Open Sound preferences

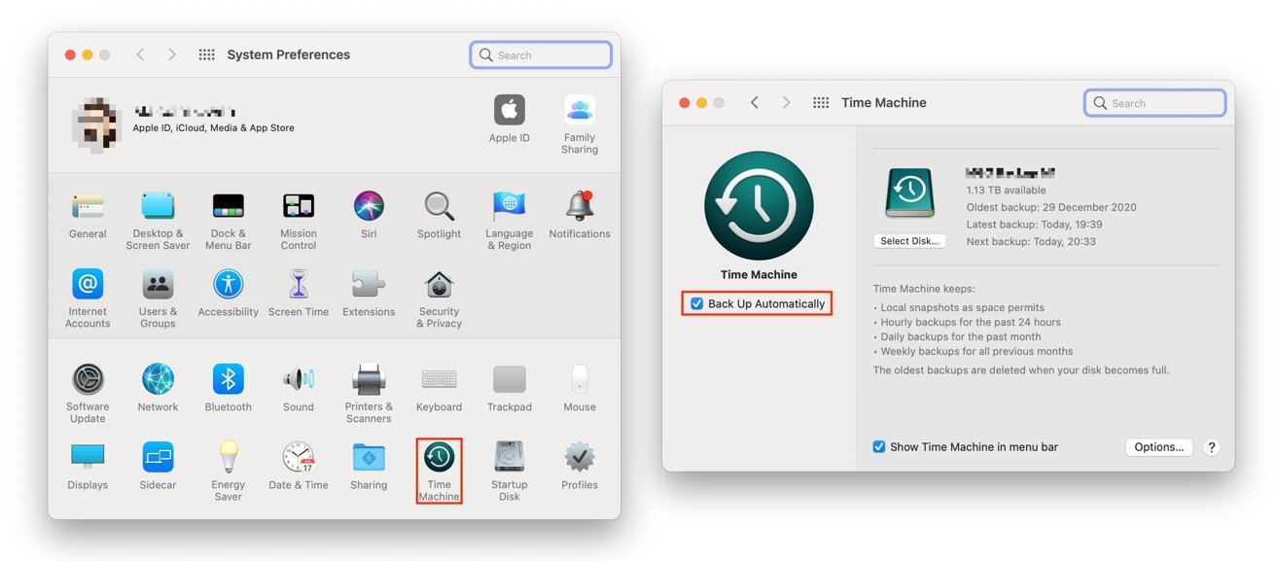pyautogui.click(x=299, y=379)
